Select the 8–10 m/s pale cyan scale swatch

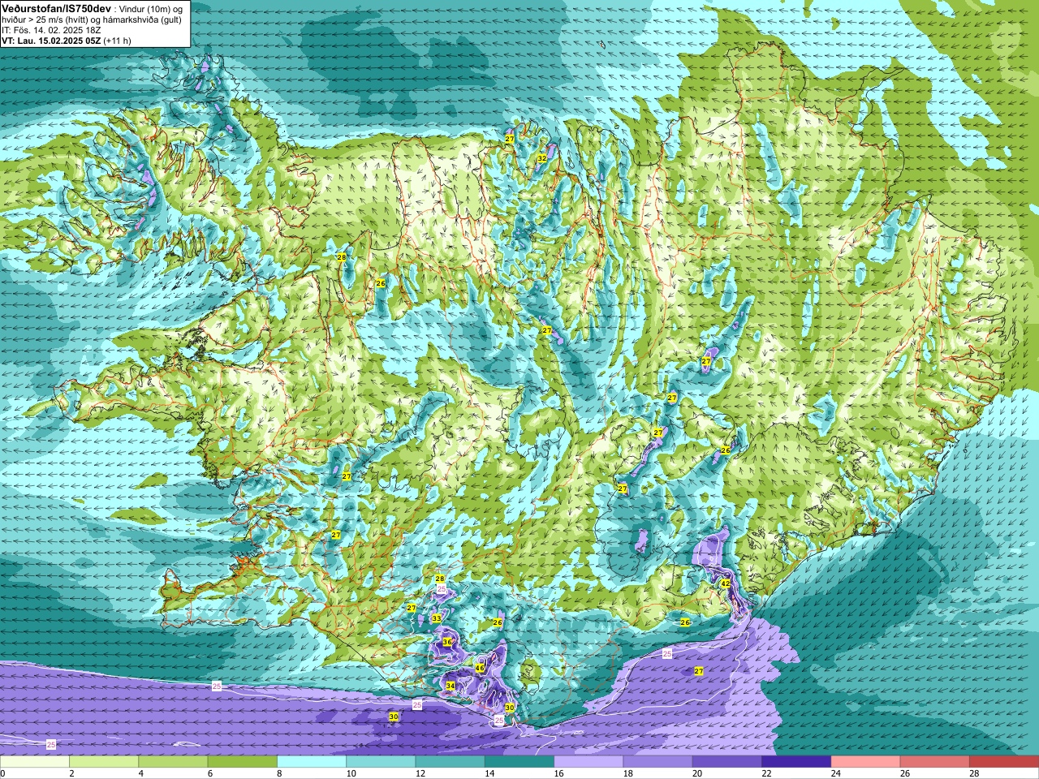tap(312, 762)
